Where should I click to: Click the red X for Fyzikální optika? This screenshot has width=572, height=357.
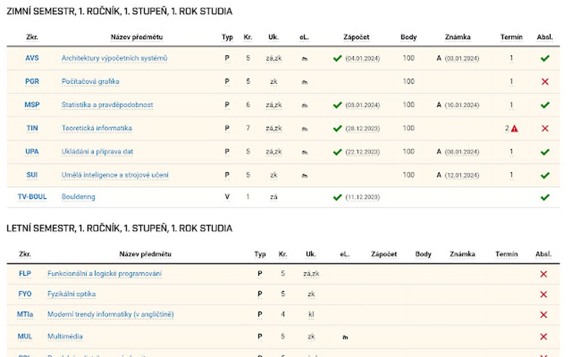[x=543, y=295]
